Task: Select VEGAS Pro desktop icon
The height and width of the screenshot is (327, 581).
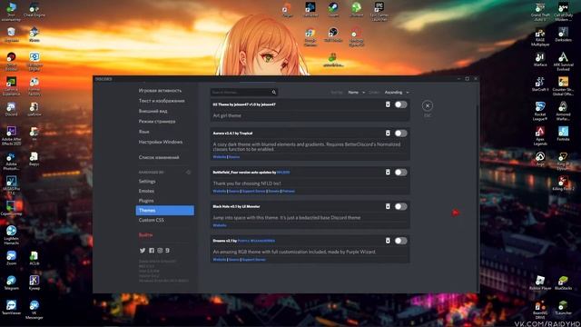Action: click(11, 185)
